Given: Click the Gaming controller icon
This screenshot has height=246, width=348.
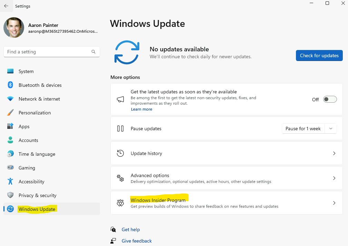Looking at the screenshot, I should (10, 167).
